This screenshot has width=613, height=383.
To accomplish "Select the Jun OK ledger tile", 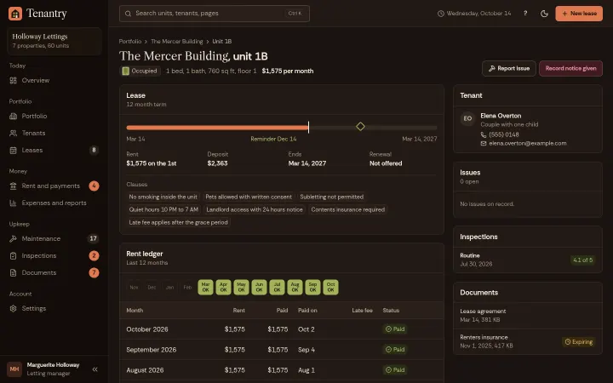I will 259,288.
